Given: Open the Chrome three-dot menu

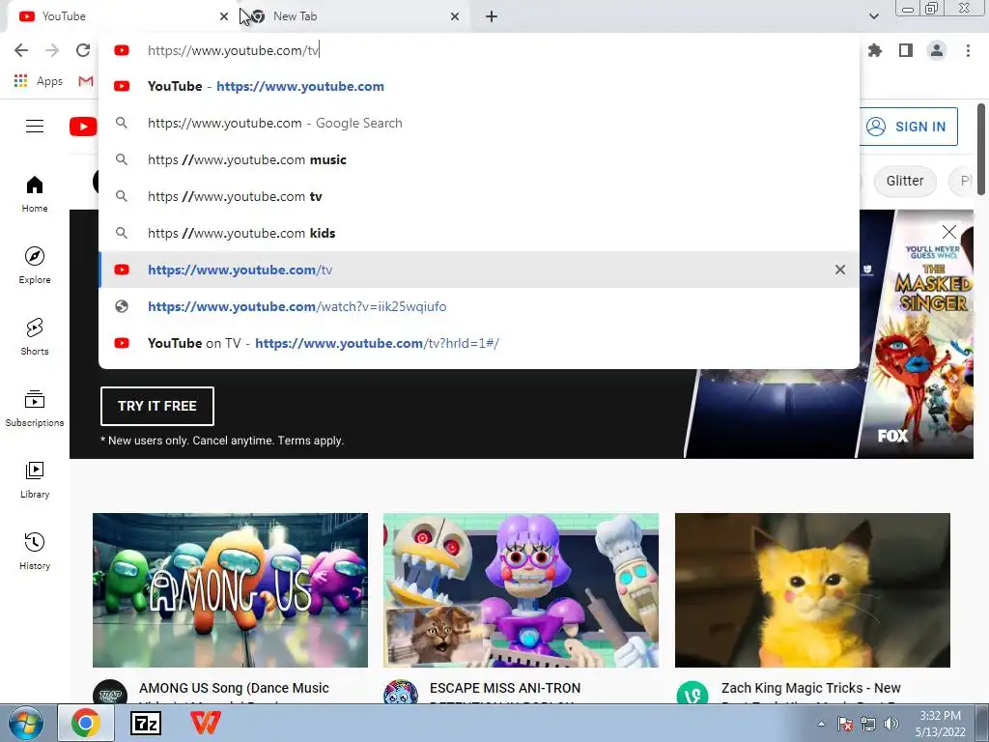Looking at the screenshot, I should (x=968, y=50).
